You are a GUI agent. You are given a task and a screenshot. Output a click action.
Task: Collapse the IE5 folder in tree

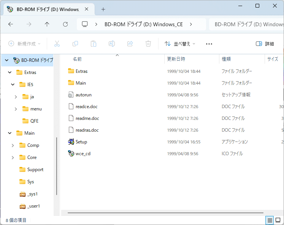click(x=13, y=85)
